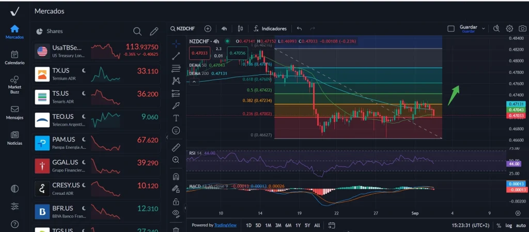Click the pencil edit icon in Shares panel

[154, 32]
